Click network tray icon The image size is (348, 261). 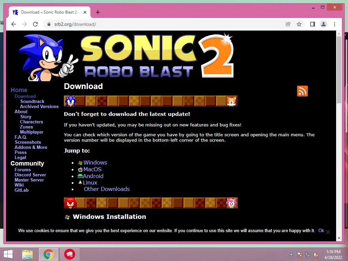(308, 255)
